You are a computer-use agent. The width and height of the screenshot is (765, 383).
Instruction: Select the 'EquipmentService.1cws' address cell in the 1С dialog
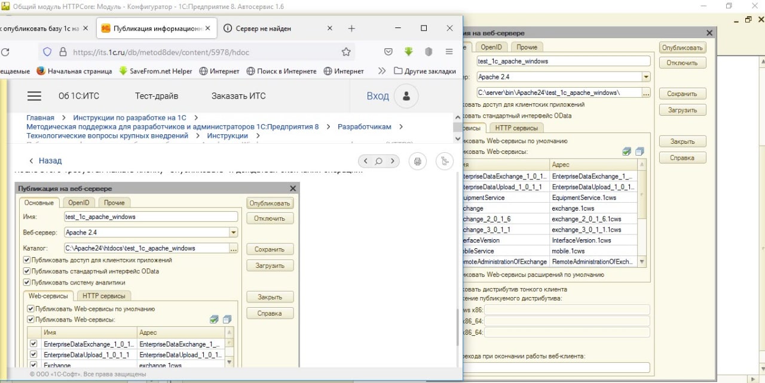tap(593, 197)
